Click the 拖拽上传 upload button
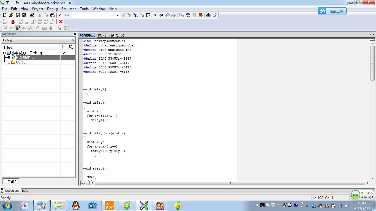This screenshot has height=211, width=376. (x=332, y=11)
